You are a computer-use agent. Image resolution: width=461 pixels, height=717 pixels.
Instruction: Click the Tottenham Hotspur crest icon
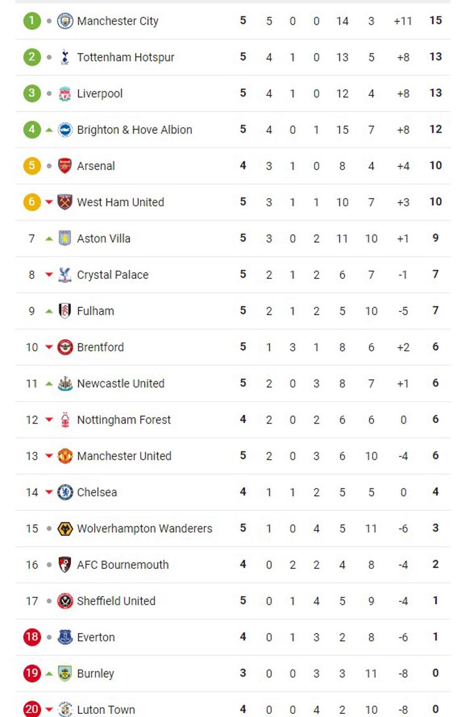coord(65,57)
